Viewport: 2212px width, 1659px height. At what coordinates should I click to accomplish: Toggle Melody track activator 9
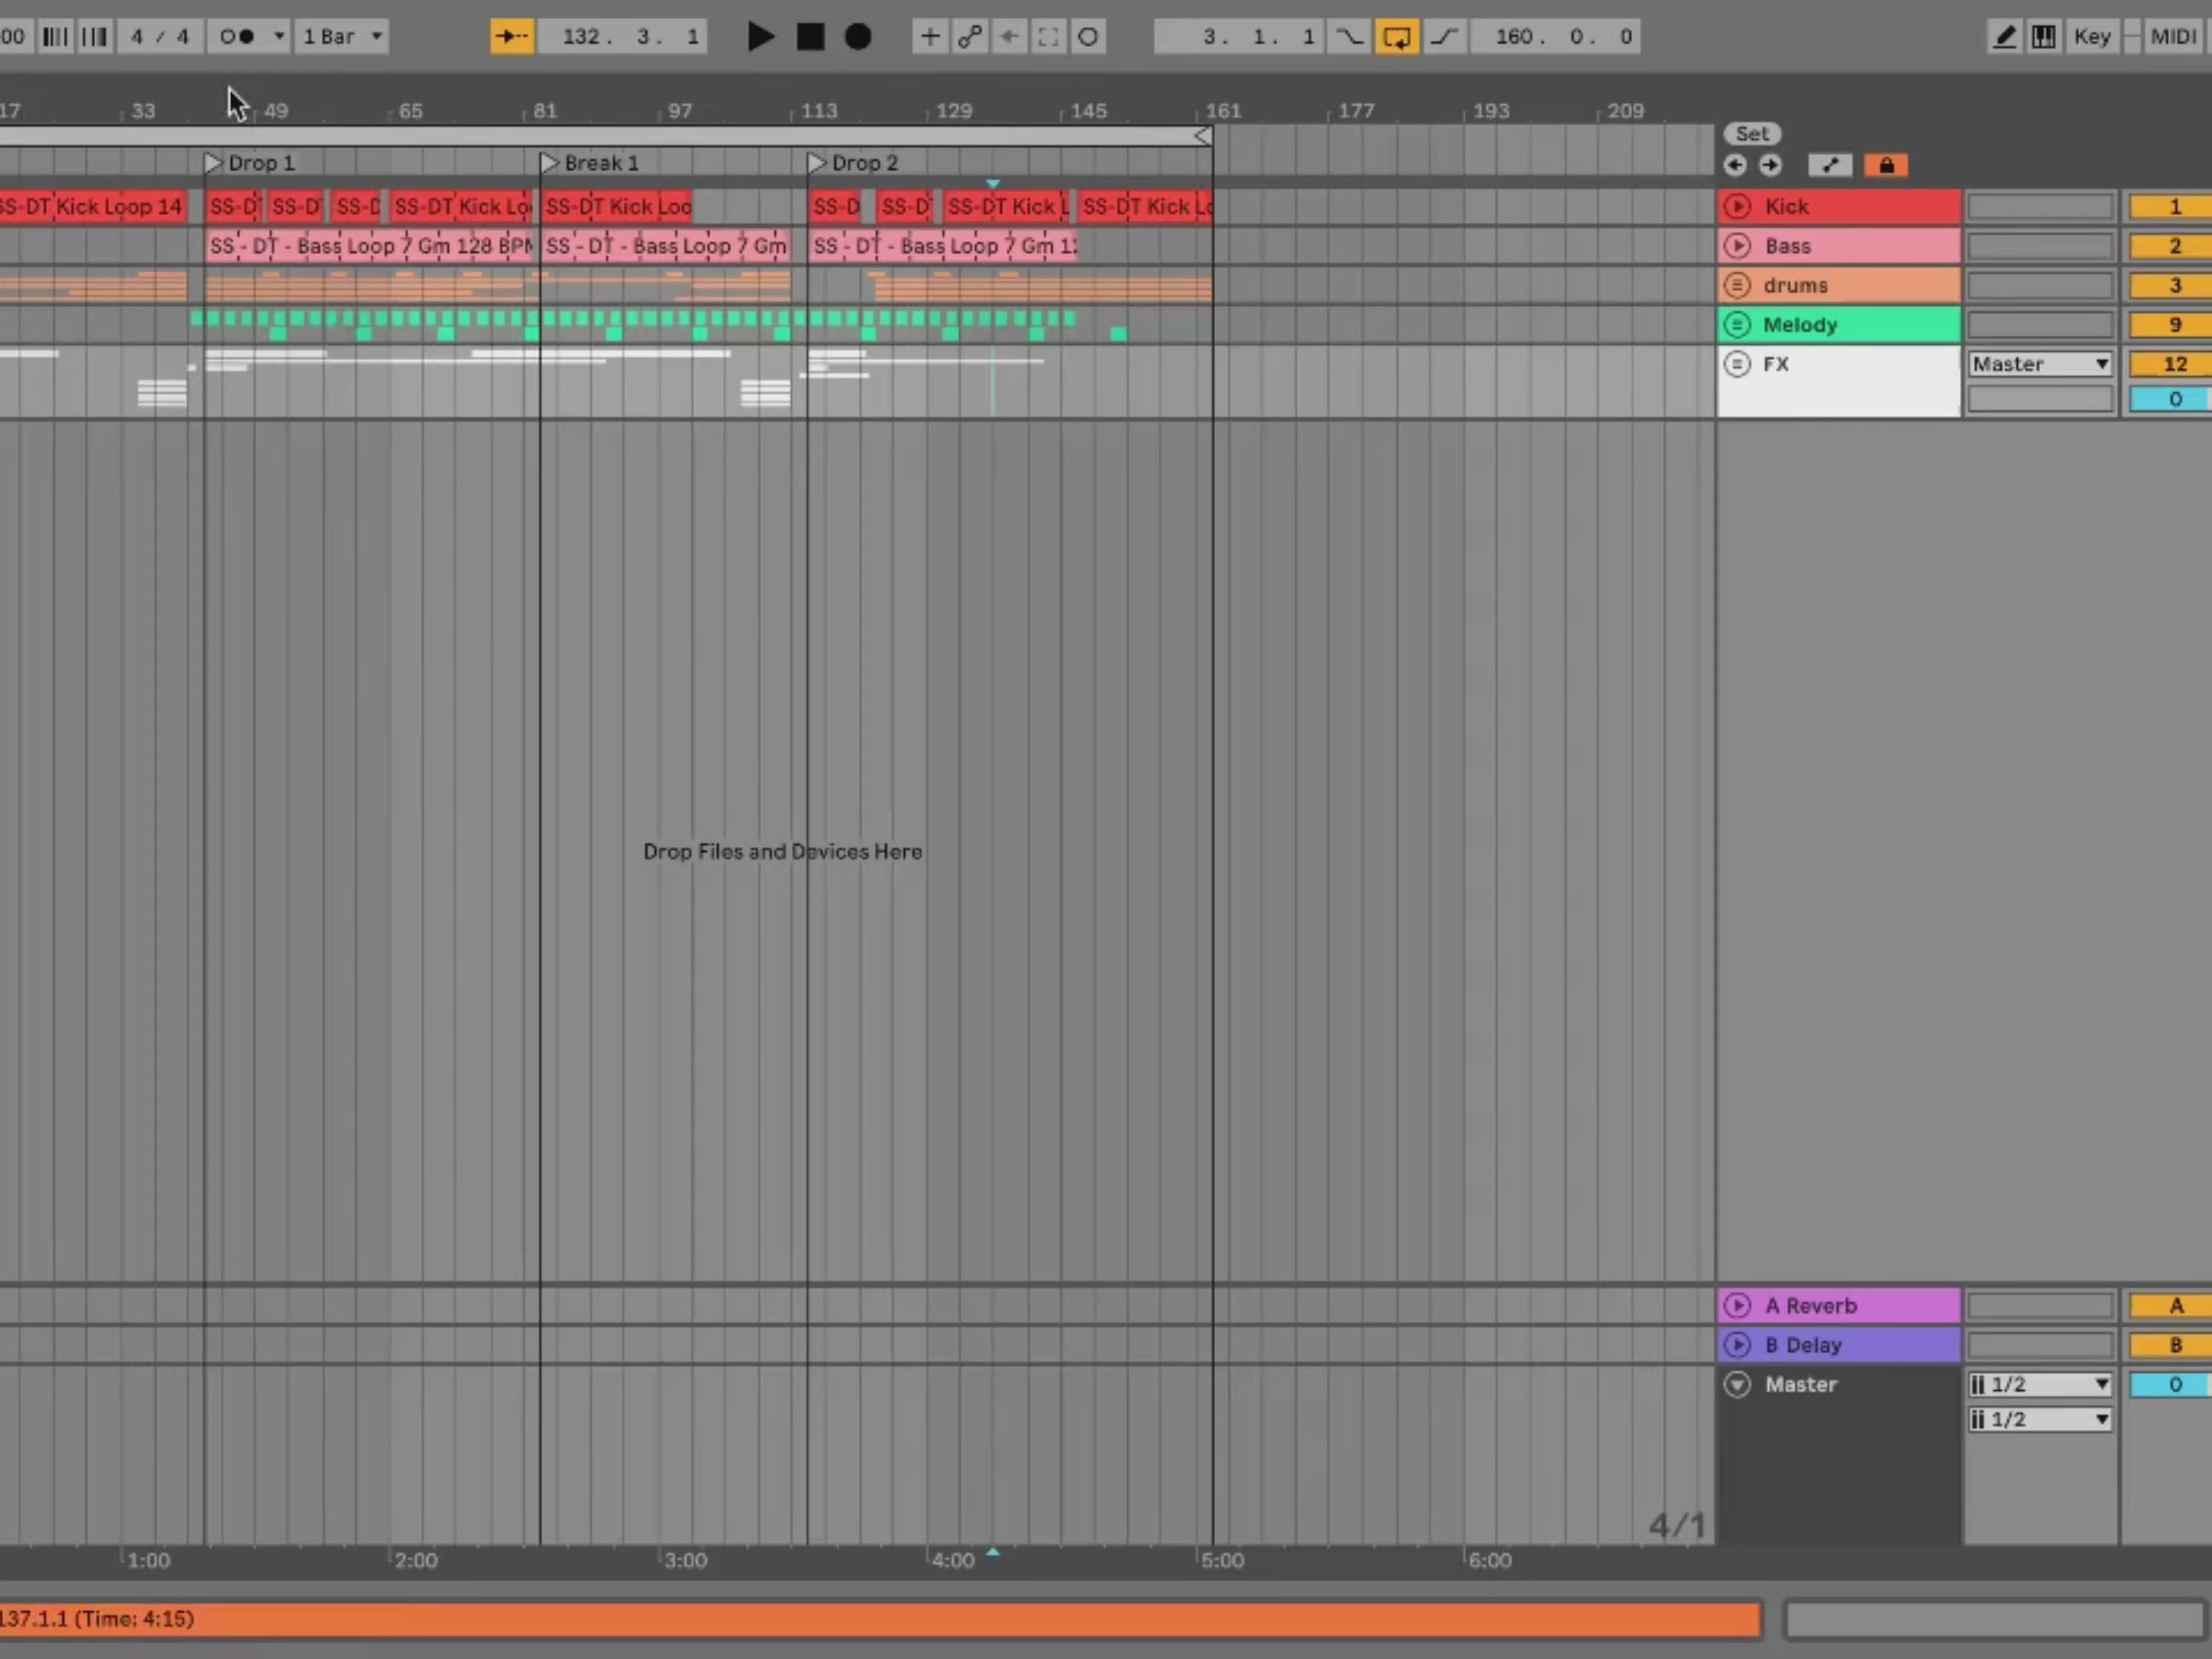2172,325
